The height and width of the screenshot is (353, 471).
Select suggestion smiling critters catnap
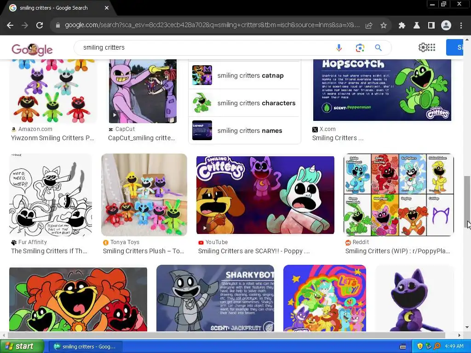coord(244,75)
